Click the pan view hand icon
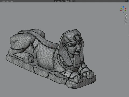 point(126,18)
